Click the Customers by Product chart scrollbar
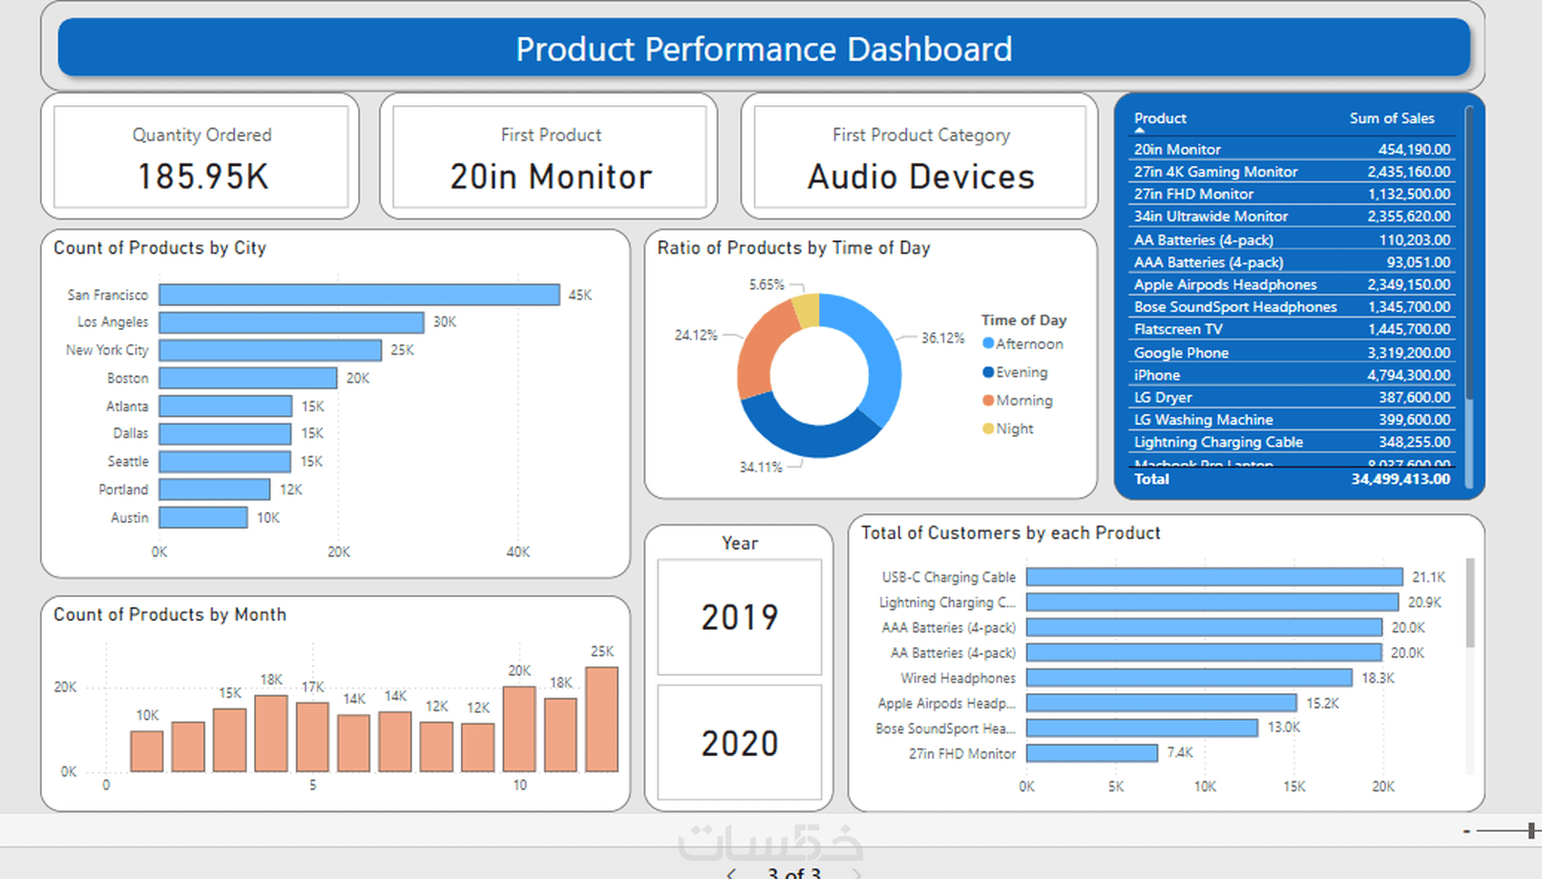1542x879 pixels. click(1469, 603)
